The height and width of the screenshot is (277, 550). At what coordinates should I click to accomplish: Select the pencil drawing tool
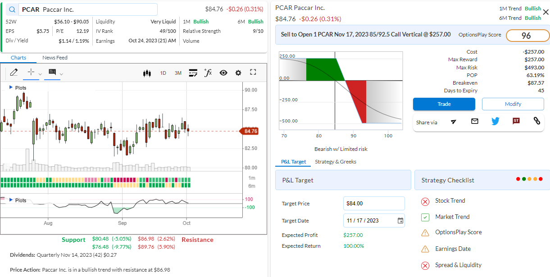click(14, 72)
